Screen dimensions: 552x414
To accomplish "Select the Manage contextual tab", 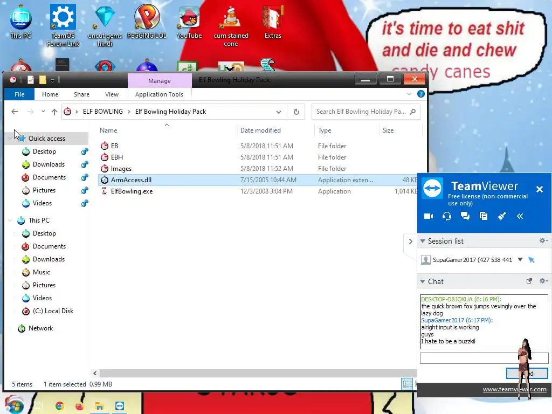I will [x=160, y=81].
